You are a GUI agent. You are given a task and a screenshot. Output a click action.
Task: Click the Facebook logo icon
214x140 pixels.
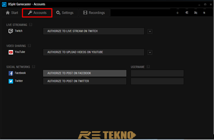(x=11, y=73)
